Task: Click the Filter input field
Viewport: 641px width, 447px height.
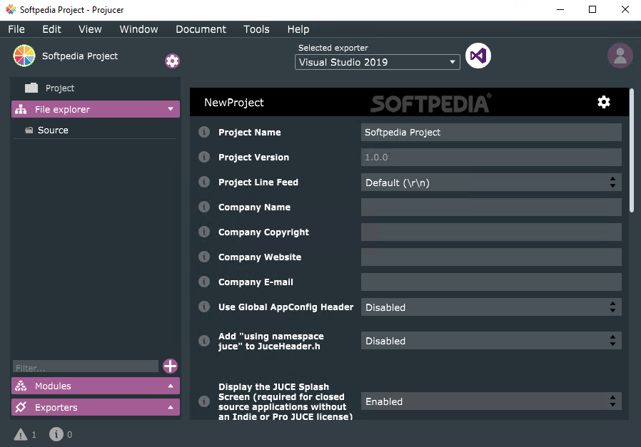Action: [86, 366]
